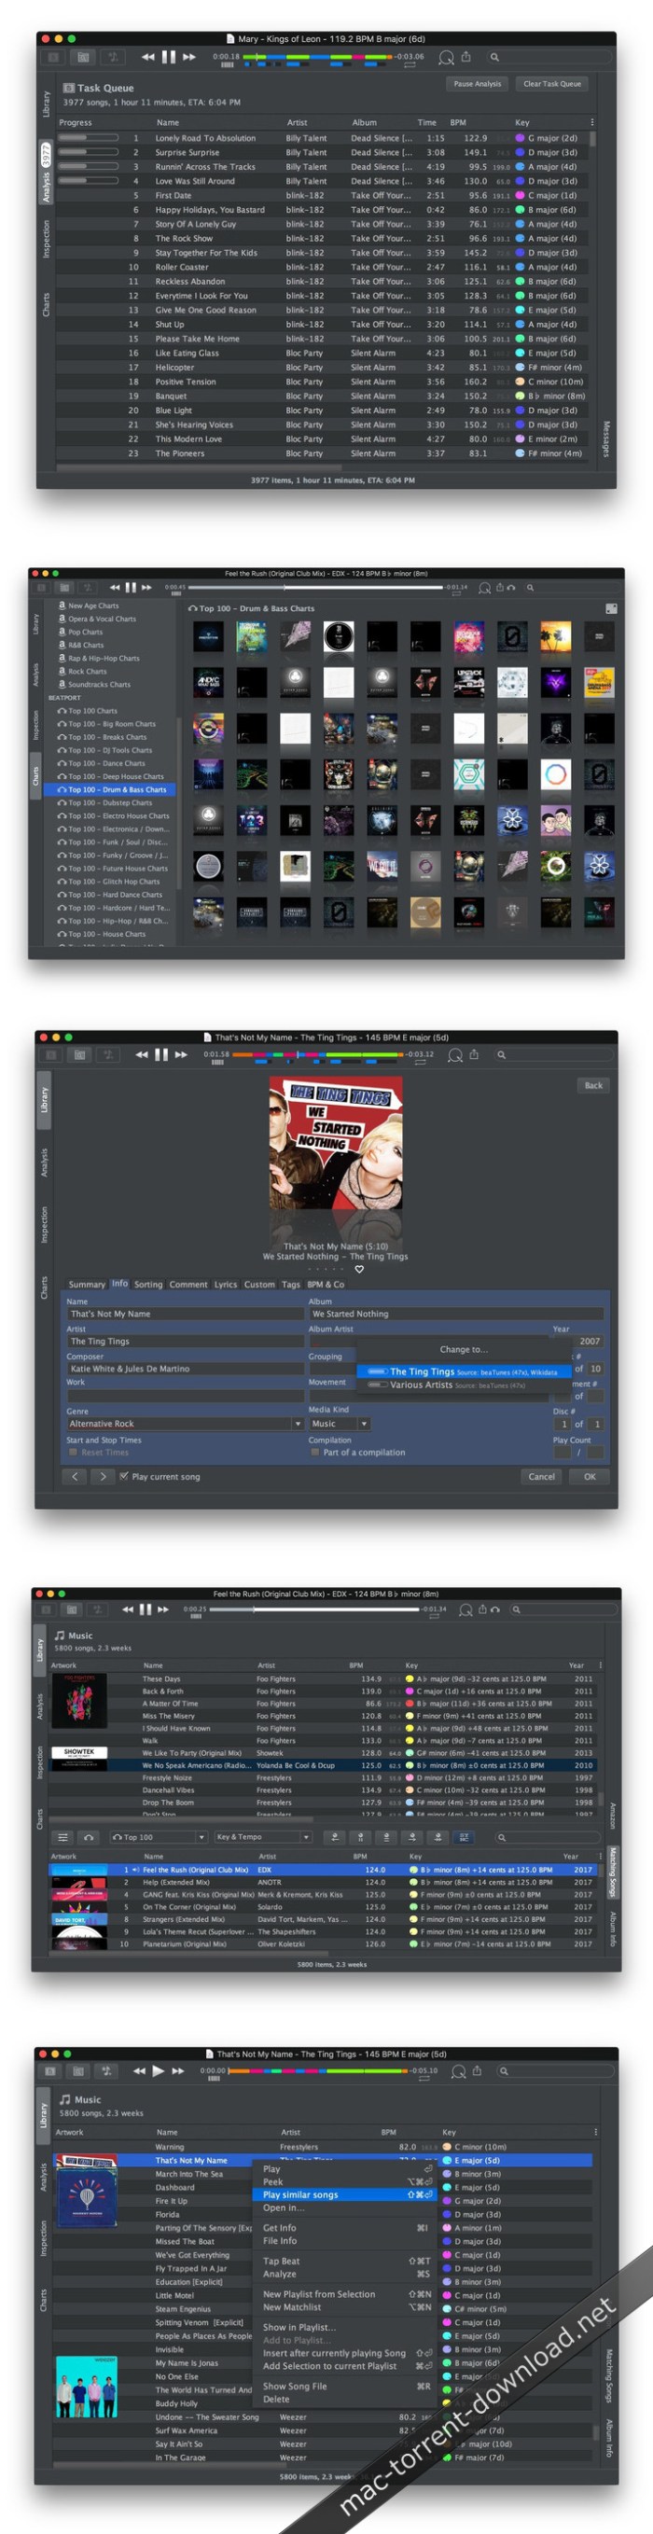Click OK in the info editor
Viewport: 653px width, 2534px height.
coord(590,1476)
